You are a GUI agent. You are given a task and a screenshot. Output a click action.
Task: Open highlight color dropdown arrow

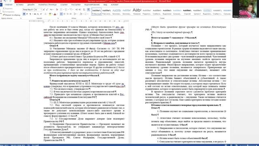click(x=52, y=14)
